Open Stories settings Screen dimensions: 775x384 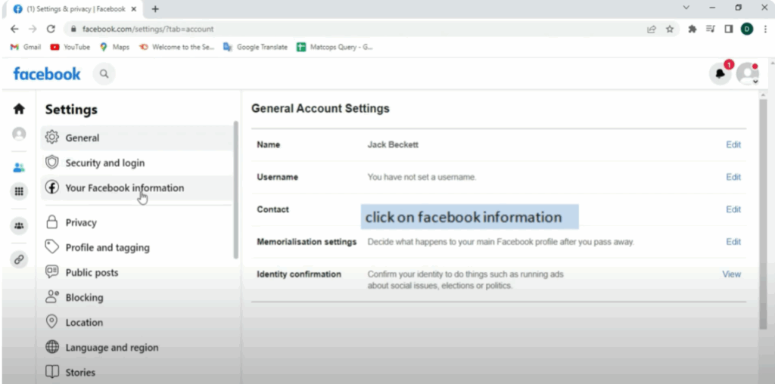coord(137,373)
